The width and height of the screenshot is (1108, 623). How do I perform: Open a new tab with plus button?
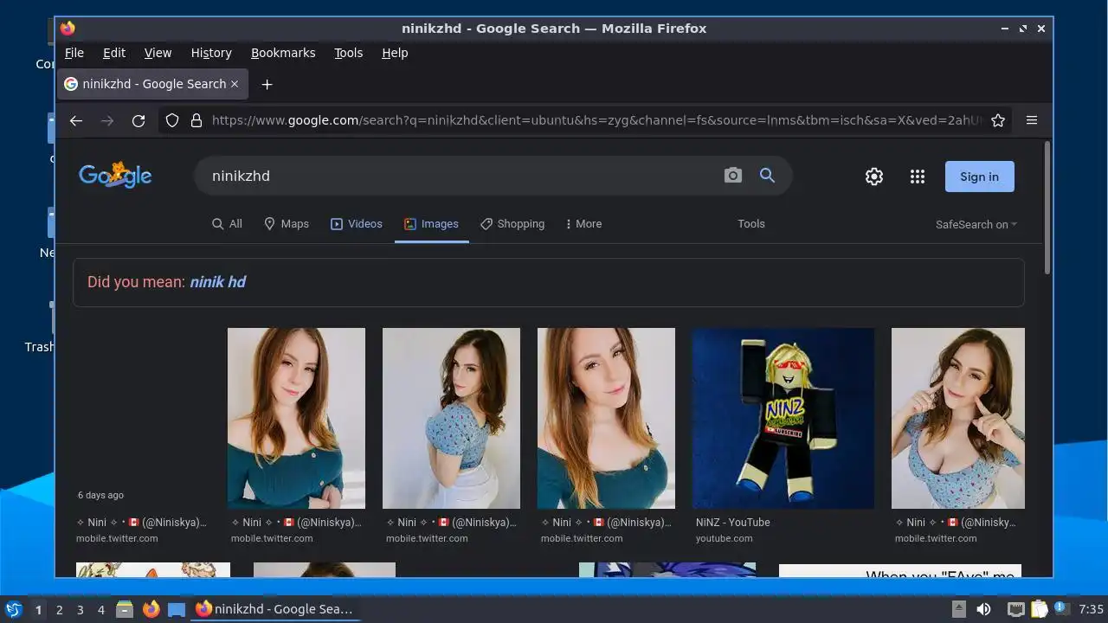pos(267,84)
